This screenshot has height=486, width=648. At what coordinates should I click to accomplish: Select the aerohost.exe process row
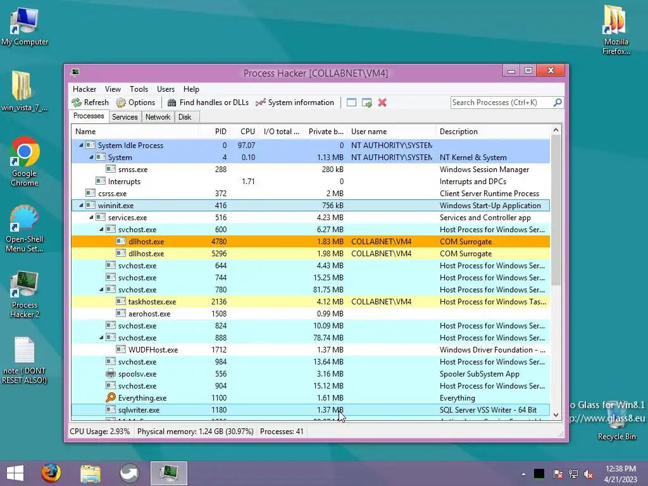[310, 314]
